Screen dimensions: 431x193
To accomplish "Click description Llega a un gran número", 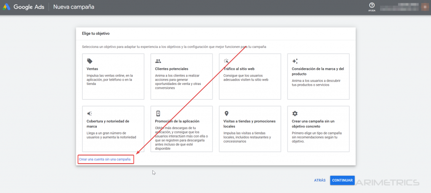I will [111, 135].
